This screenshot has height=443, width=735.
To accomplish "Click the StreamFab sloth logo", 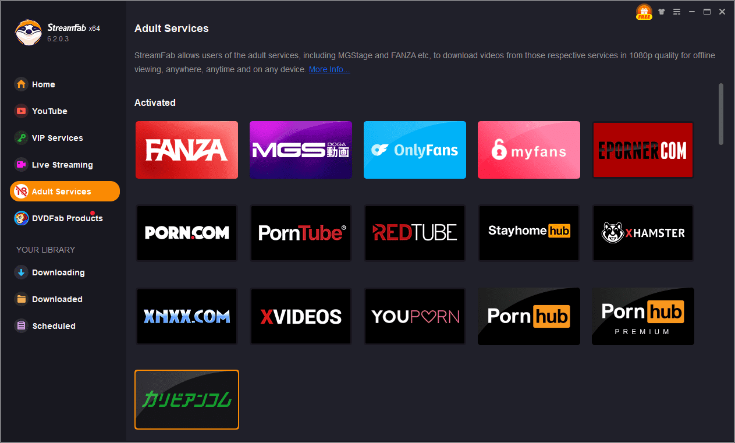I will pyautogui.click(x=28, y=33).
